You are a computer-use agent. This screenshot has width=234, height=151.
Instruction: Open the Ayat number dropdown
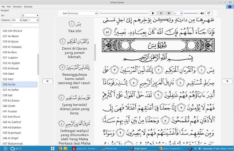click(x=33, y=20)
